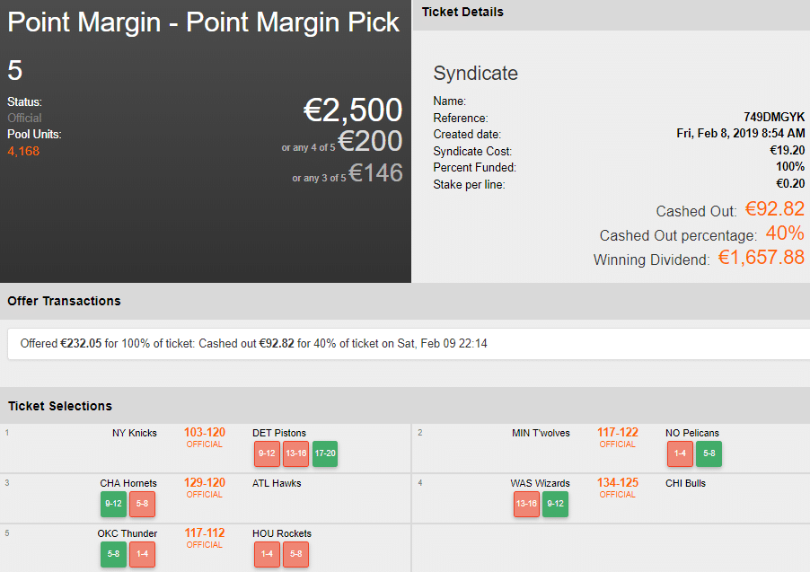Click the 103-120 Knicks–Pistons score

tap(205, 433)
